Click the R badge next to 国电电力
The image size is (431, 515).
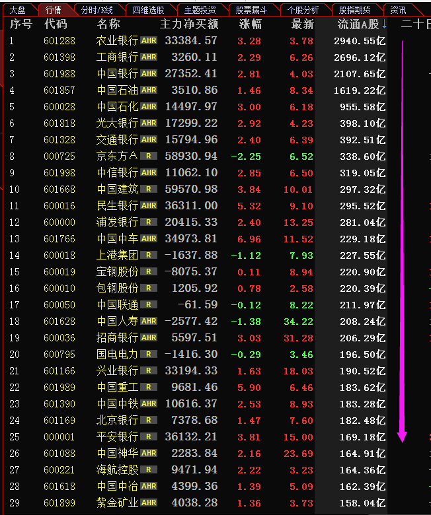pyautogui.click(x=149, y=354)
